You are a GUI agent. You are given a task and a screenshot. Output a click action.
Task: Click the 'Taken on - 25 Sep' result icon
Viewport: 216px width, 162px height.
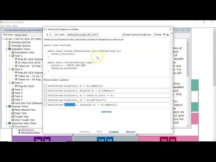coord(16,66)
